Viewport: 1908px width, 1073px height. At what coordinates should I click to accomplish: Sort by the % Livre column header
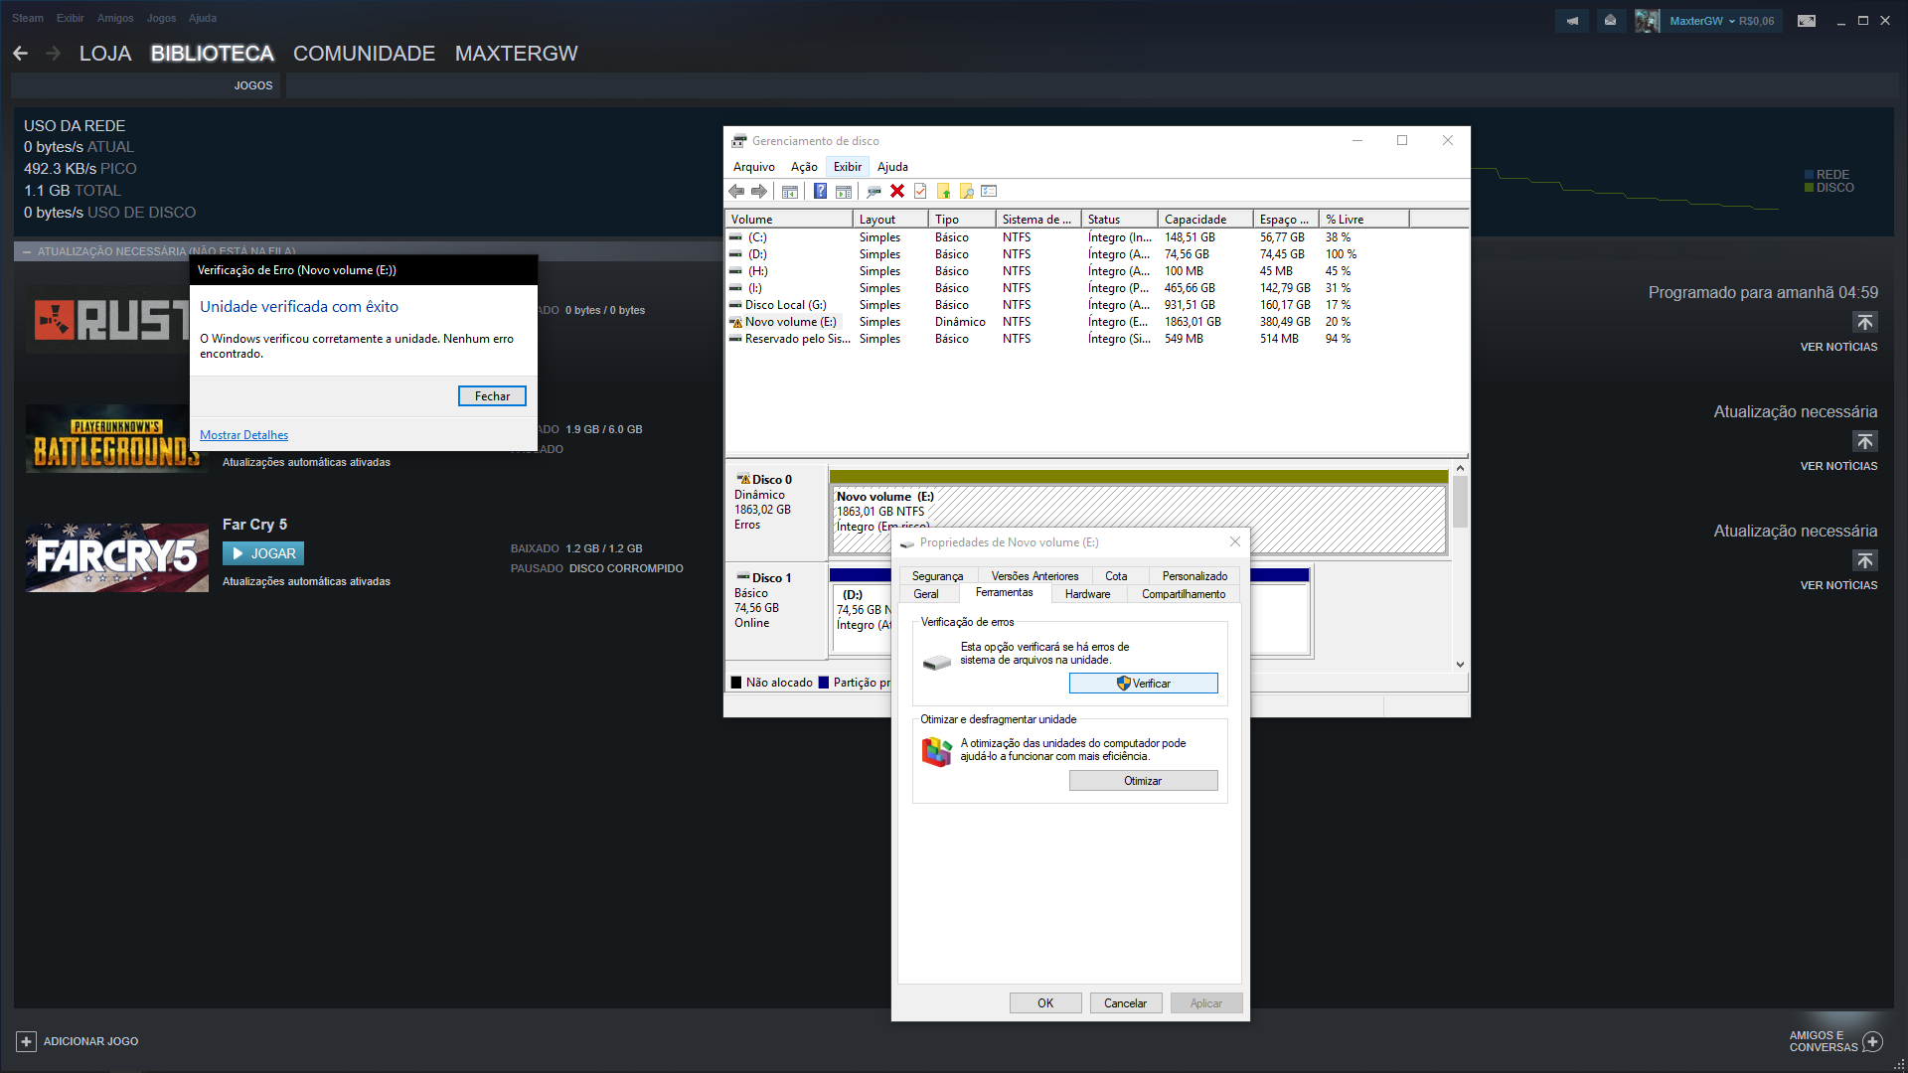(1363, 220)
